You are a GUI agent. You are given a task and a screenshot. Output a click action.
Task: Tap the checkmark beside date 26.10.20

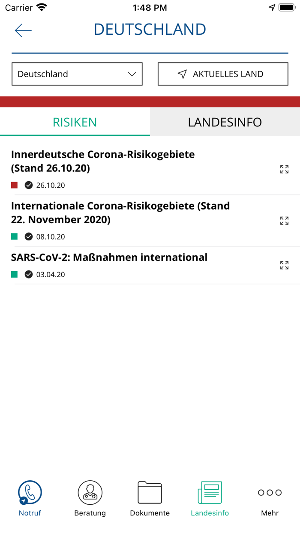(29, 185)
